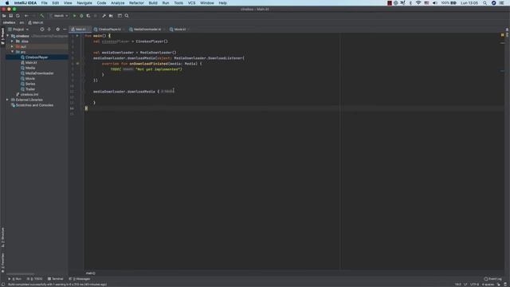Click the UTF-8 encoding status bar widget
This screenshot has width=510, height=287.
coord(474,285)
